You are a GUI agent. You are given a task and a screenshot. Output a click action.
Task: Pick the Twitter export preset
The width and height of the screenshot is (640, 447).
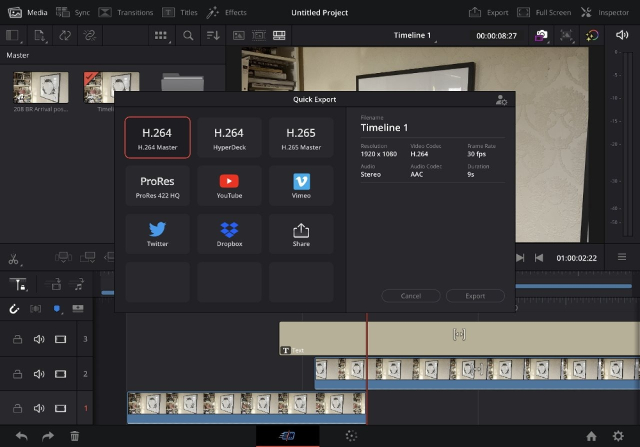pyautogui.click(x=157, y=234)
